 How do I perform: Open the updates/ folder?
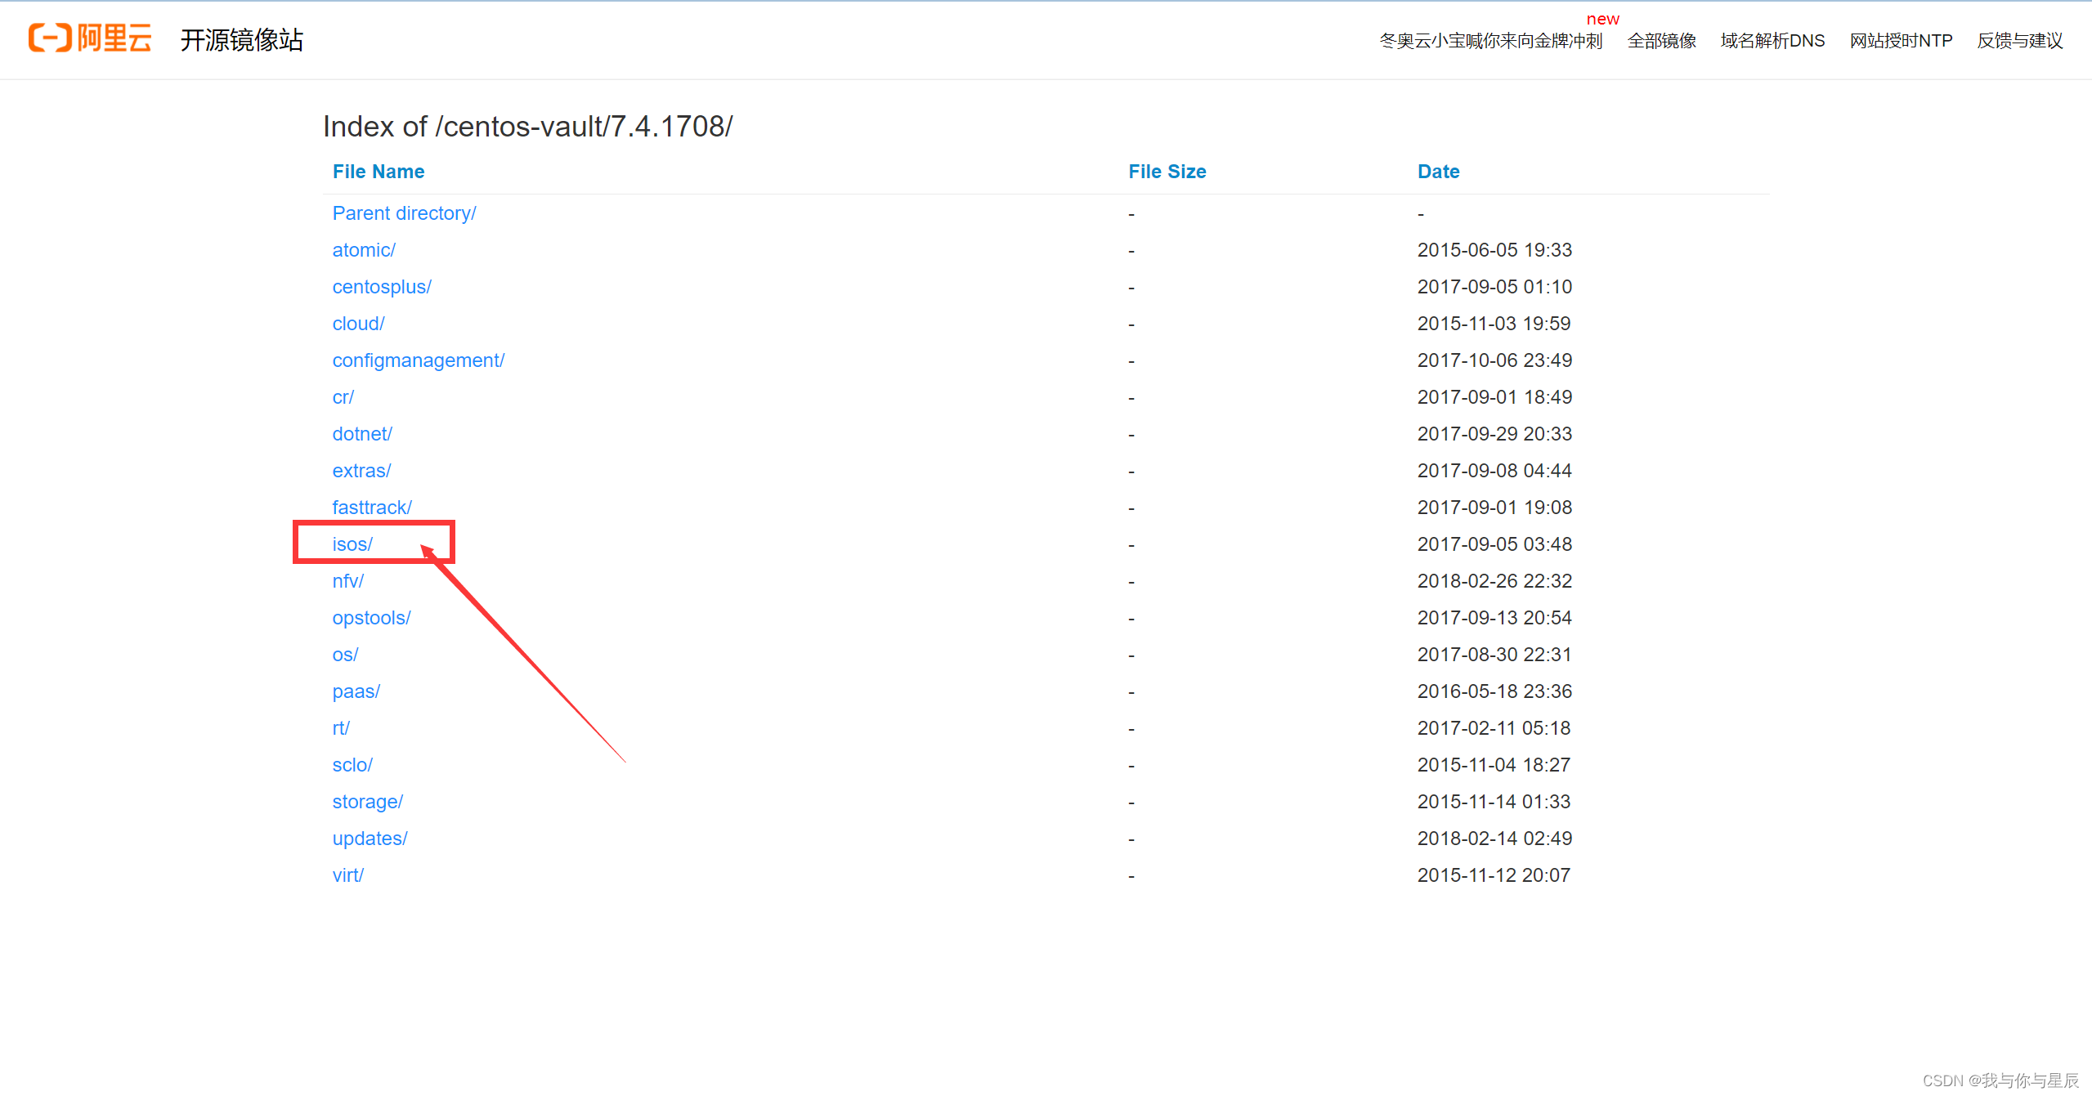point(370,839)
